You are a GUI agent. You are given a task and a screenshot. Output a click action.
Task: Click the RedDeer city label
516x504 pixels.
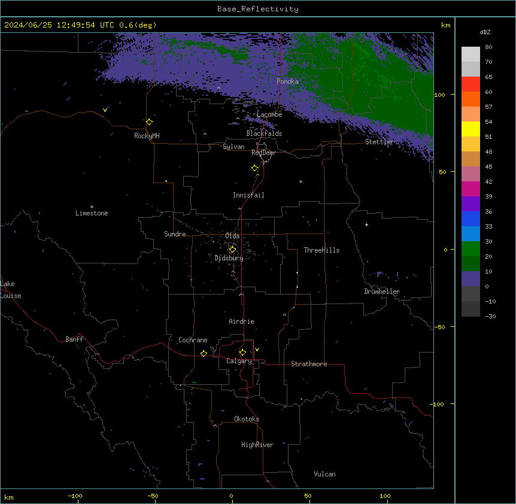click(263, 153)
